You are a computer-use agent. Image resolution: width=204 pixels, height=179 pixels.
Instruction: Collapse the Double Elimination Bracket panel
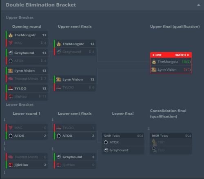click(198, 5)
